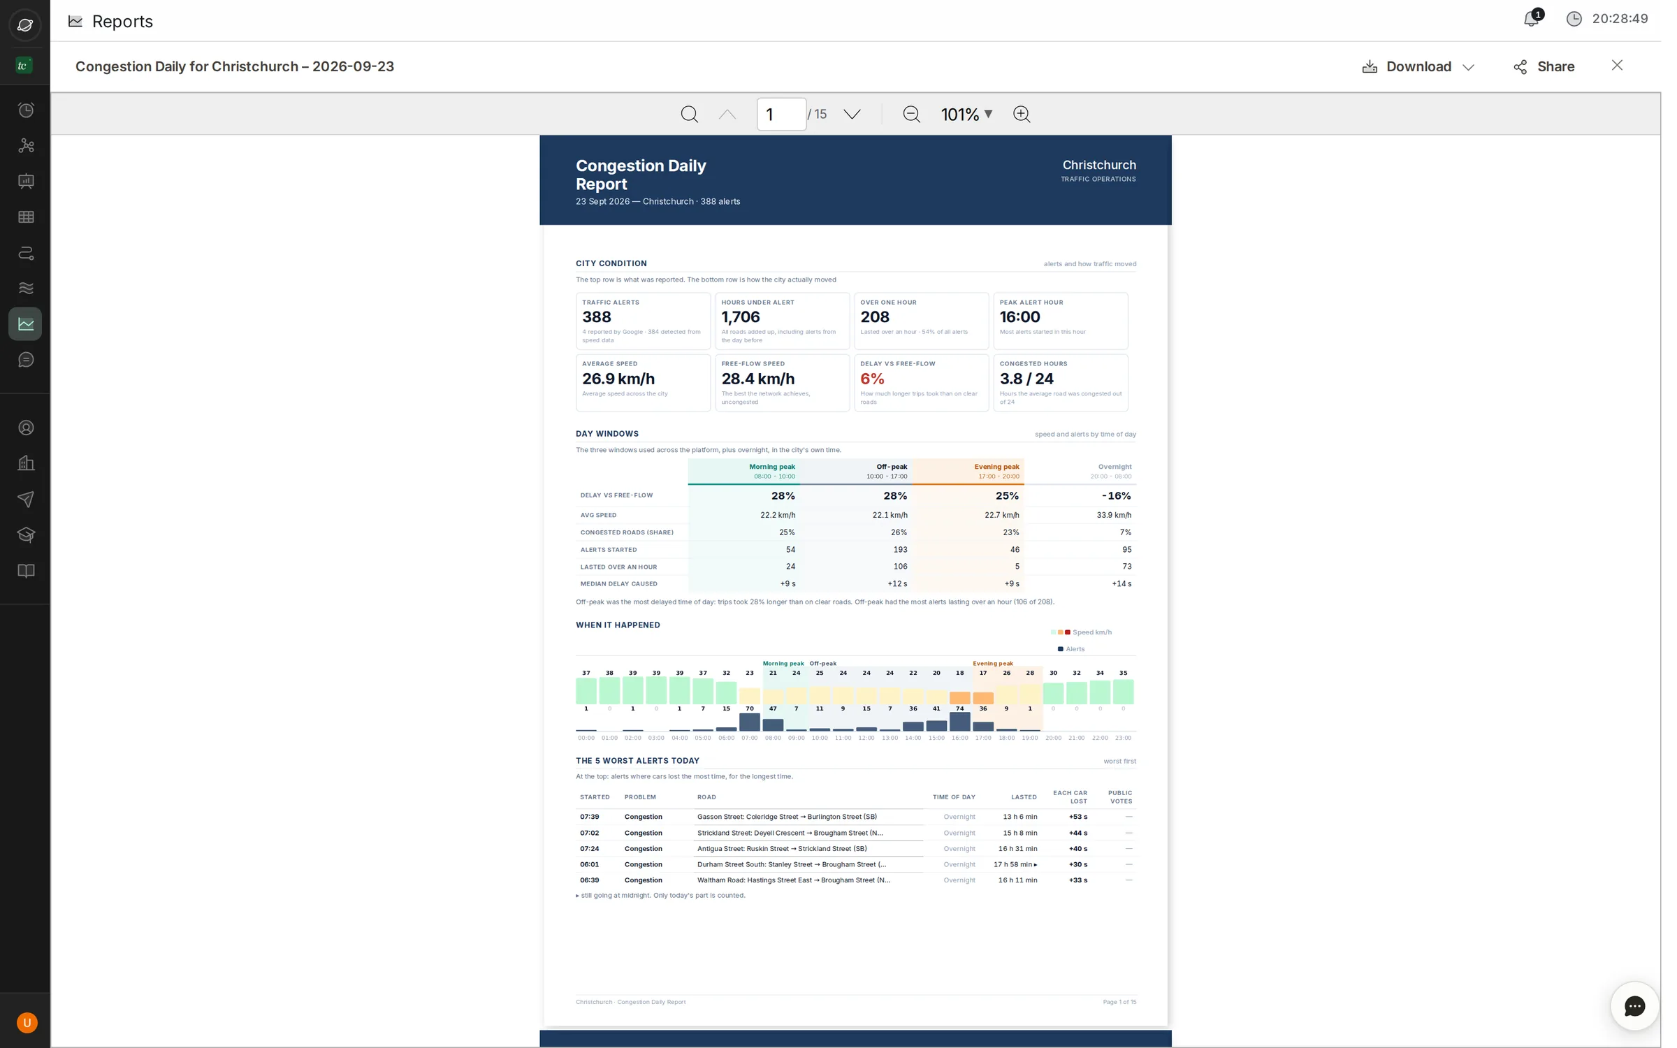The image size is (1677, 1048).
Task: Zoom out with the minus magnifier
Action: [x=911, y=114]
